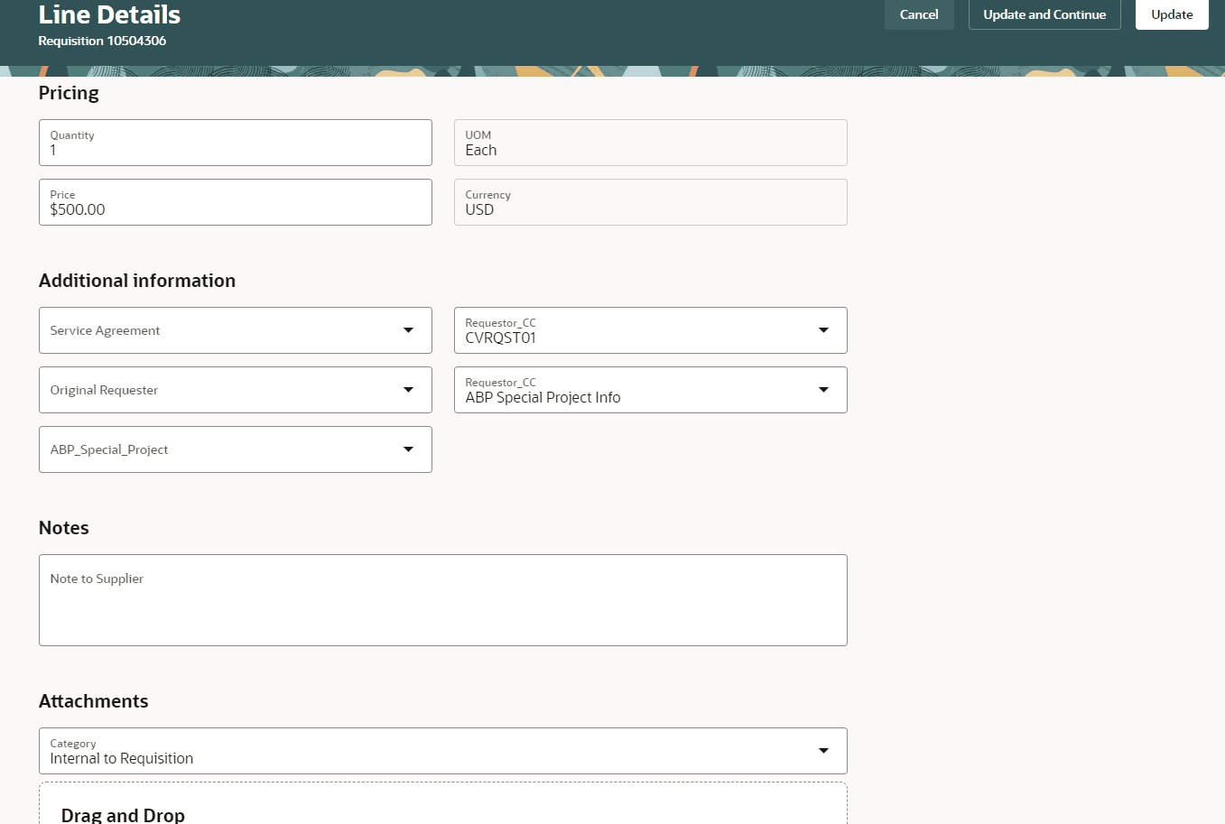
Task: Click the Pricing section heading
Action: click(x=69, y=93)
